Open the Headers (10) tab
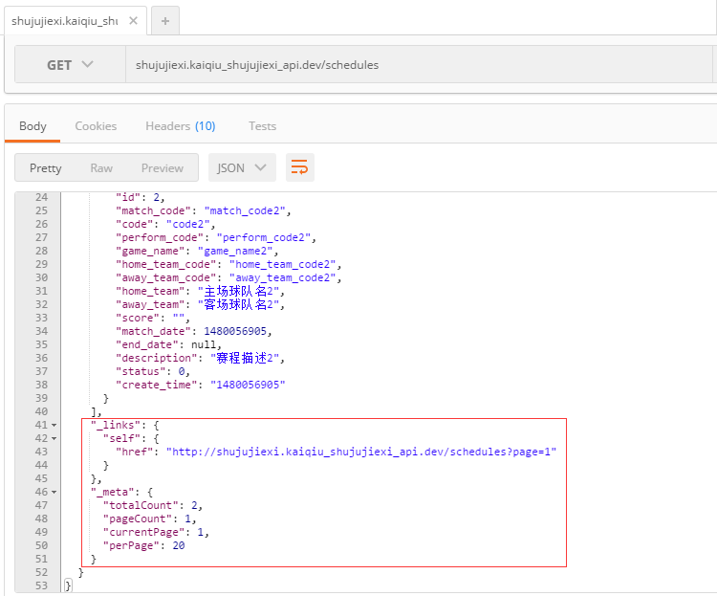The width and height of the screenshot is (717, 596). 180,125
